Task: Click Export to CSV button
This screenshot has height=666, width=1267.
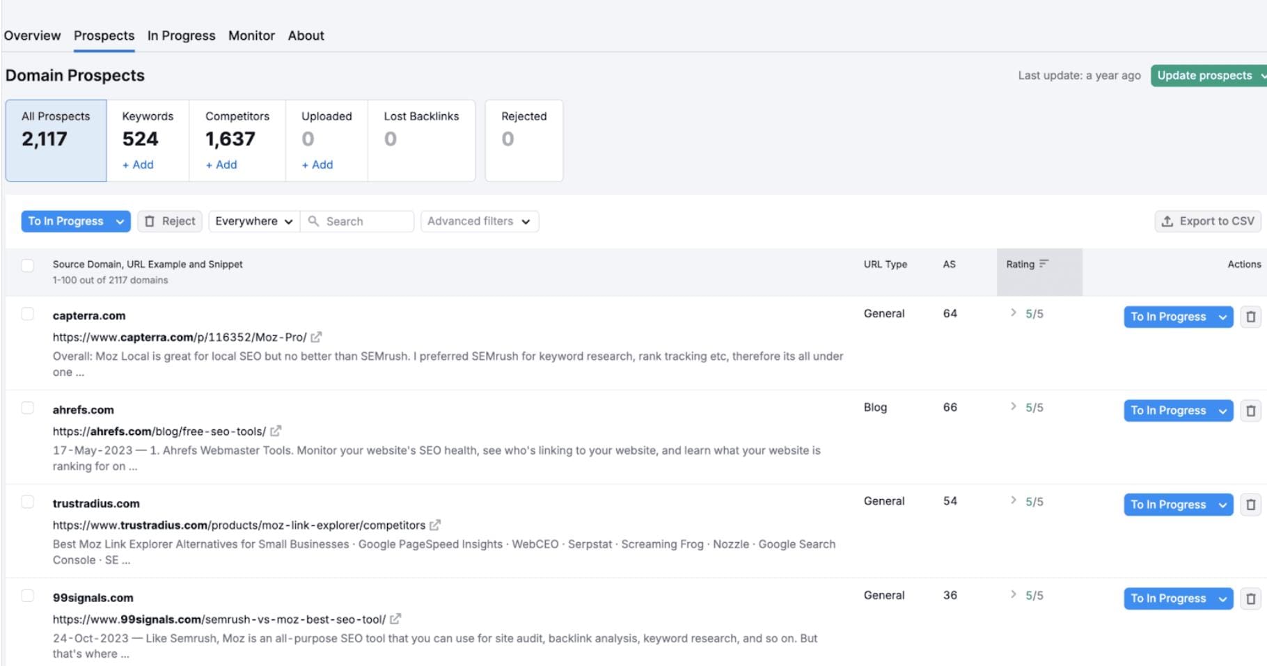Action: 1208,221
